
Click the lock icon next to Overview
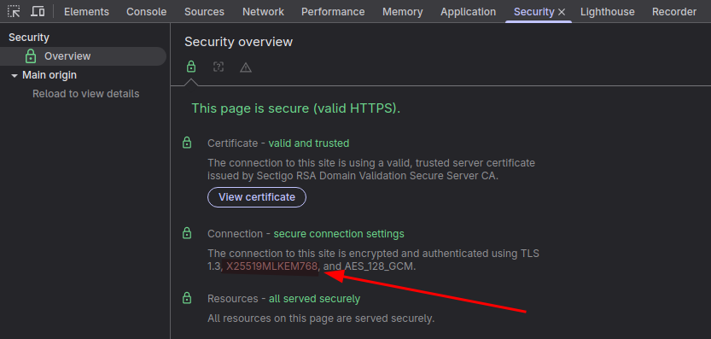pyautogui.click(x=31, y=56)
